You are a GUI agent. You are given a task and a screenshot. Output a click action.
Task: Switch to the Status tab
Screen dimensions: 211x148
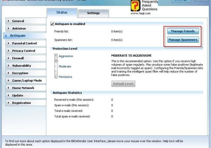pos(62,13)
